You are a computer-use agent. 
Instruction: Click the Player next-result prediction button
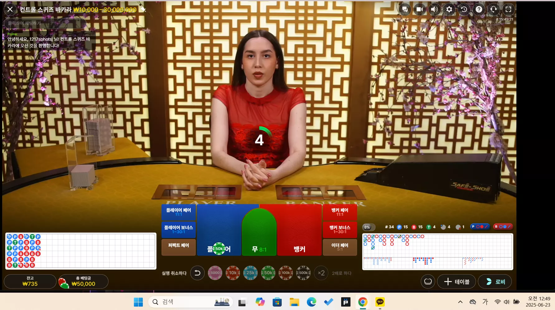pyautogui.click(x=480, y=227)
